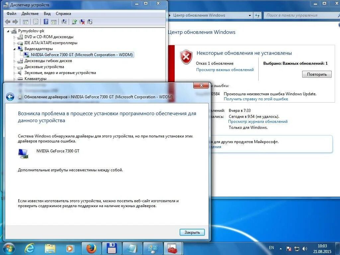Open the address bar dropdown arrow in Windows Update

pos(250,15)
